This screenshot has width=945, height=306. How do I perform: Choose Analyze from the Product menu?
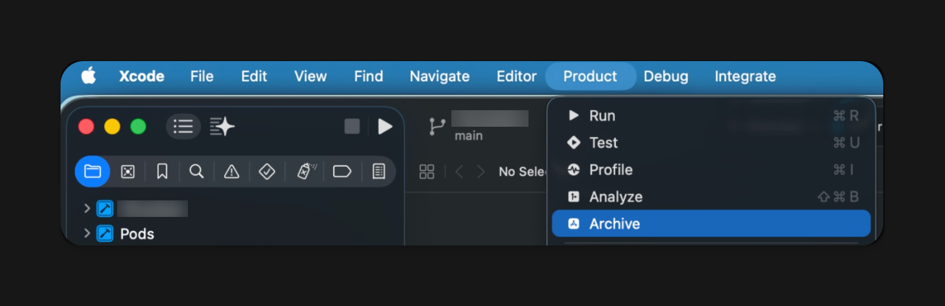pyautogui.click(x=711, y=196)
